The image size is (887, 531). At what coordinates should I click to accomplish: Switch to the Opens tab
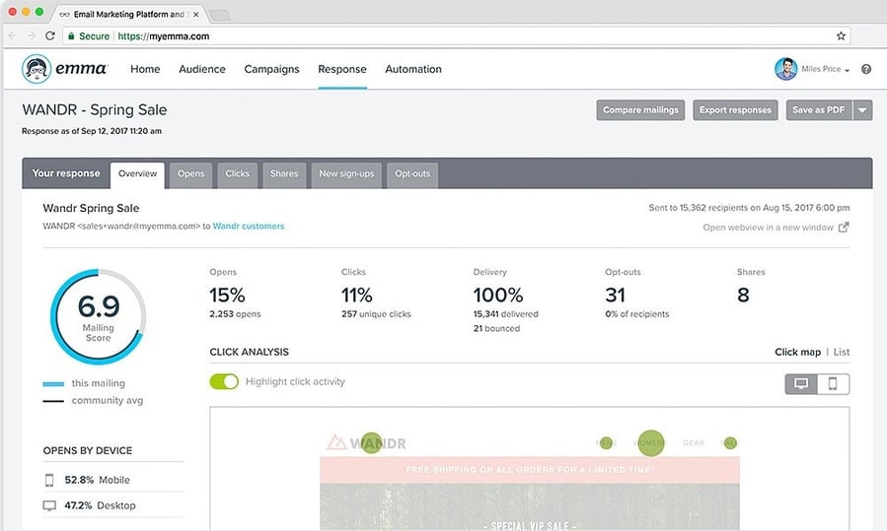(x=191, y=174)
